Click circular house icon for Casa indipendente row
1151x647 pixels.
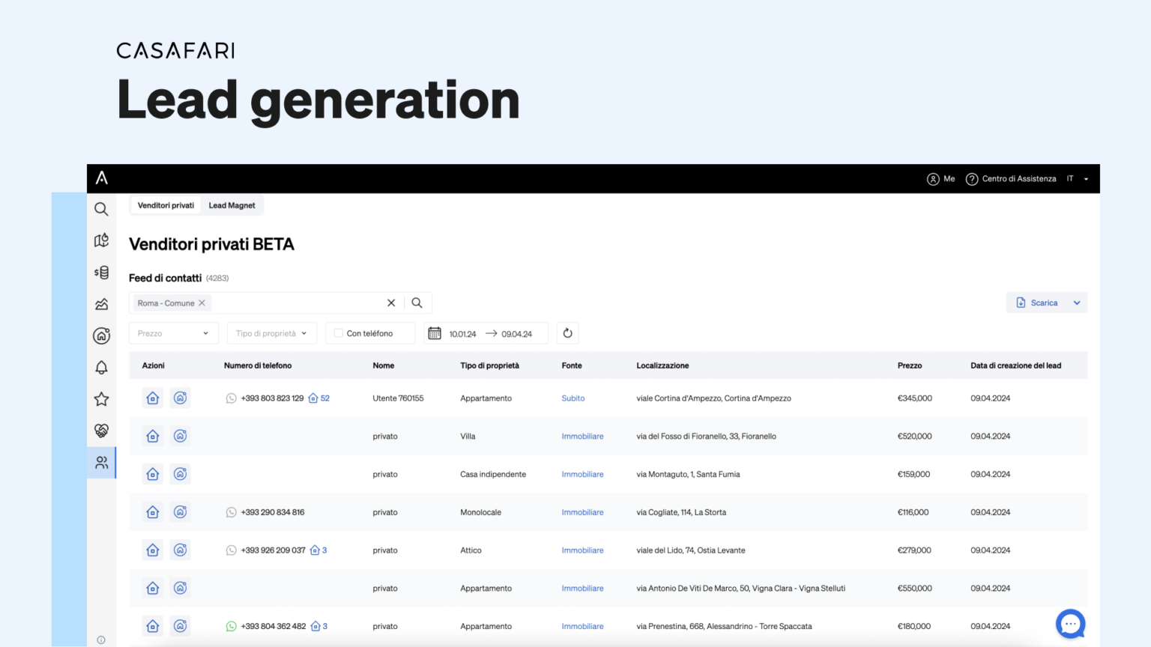pyautogui.click(x=180, y=474)
